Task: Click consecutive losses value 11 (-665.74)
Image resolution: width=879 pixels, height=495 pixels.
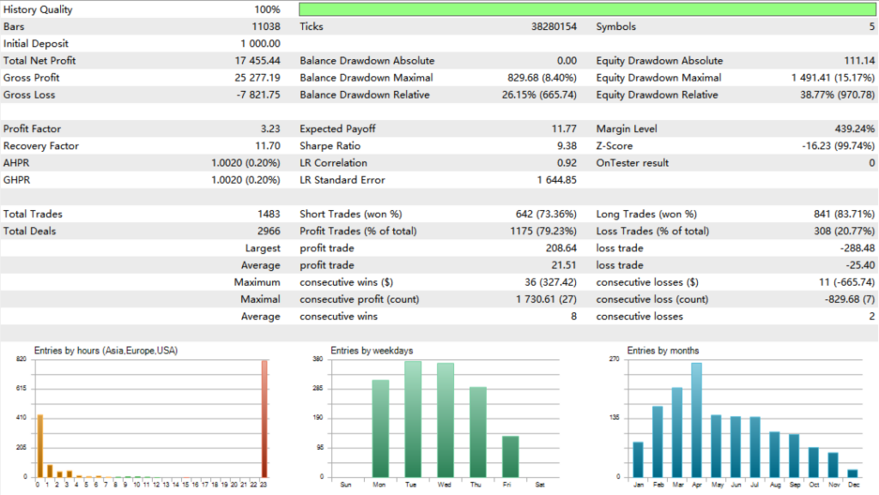Action: 846,282
